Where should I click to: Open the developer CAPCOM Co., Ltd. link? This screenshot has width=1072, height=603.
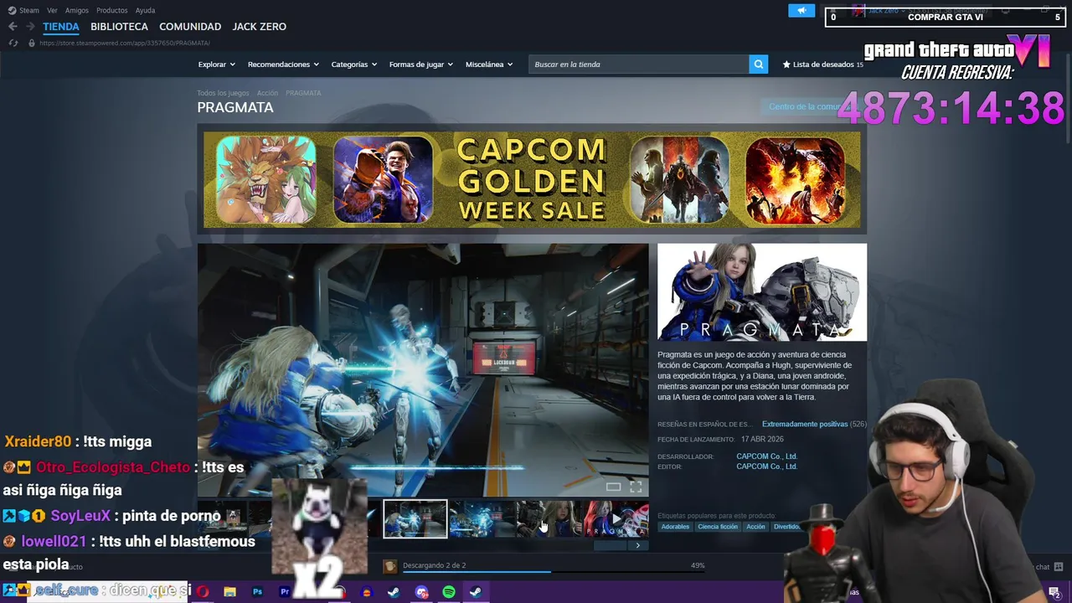(x=766, y=456)
